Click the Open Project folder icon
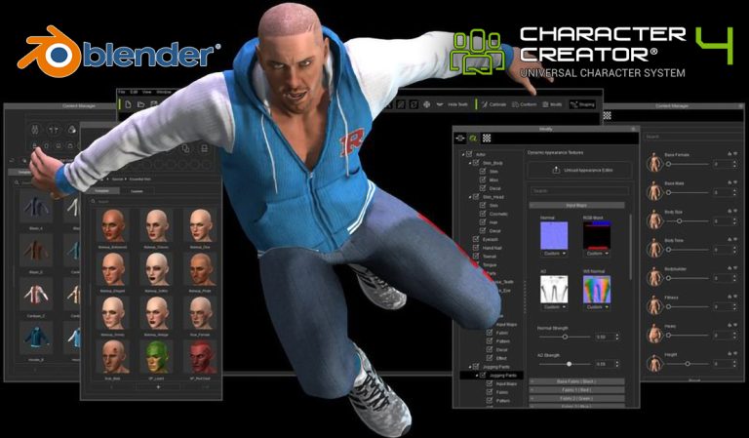 pyautogui.click(x=140, y=104)
